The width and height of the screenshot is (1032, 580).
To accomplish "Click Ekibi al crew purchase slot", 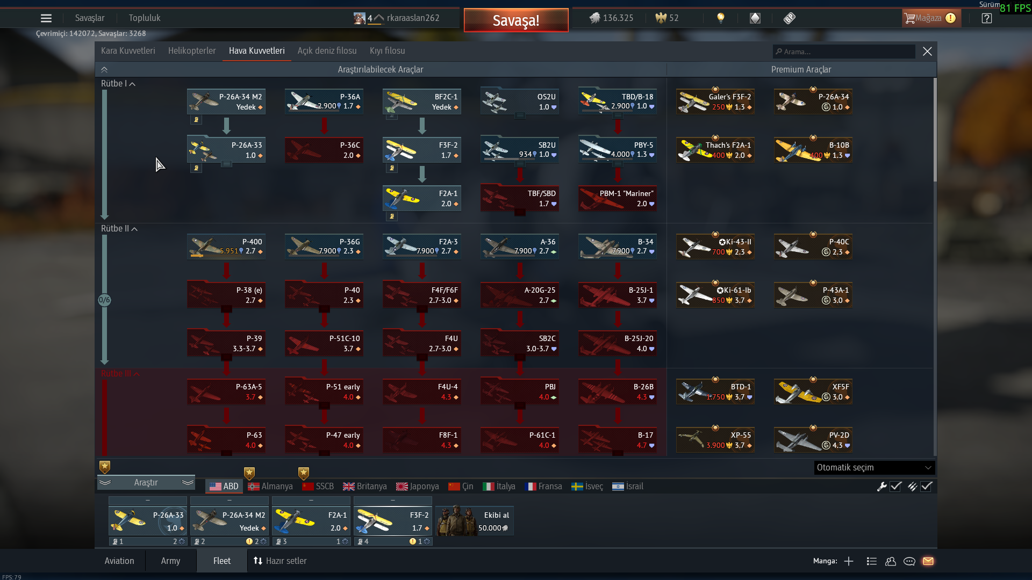I will tap(475, 521).
